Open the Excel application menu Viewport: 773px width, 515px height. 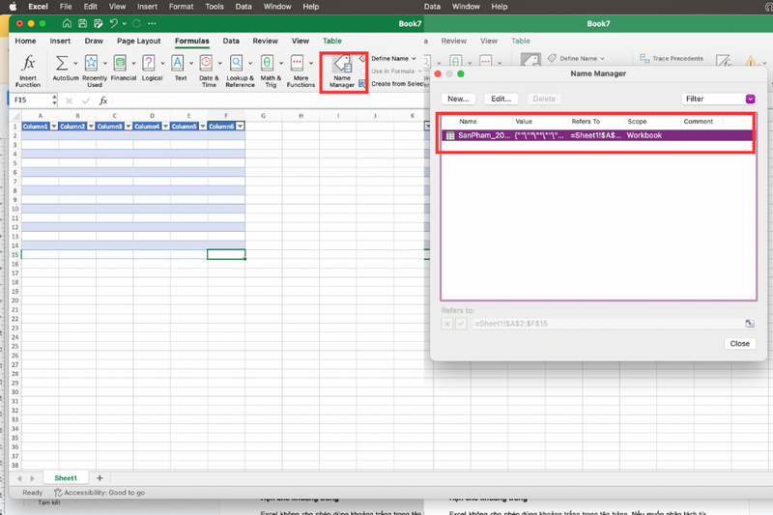click(38, 7)
